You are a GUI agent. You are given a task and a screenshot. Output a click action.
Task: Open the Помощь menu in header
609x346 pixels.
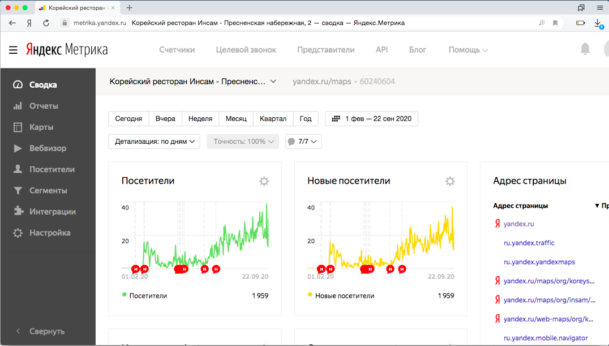click(468, 50)
